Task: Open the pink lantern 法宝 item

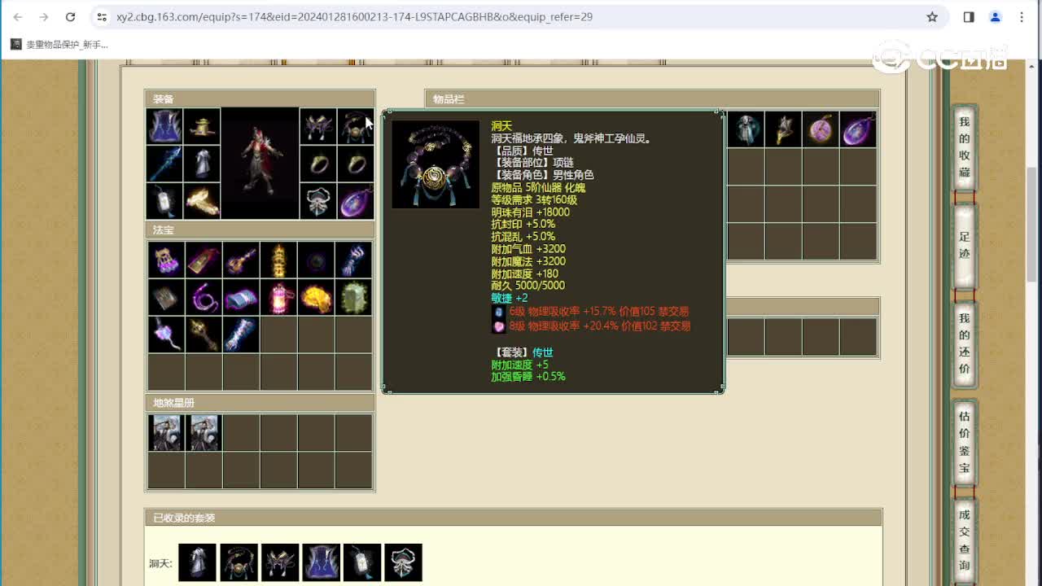Action: click(x=278, y=297)
